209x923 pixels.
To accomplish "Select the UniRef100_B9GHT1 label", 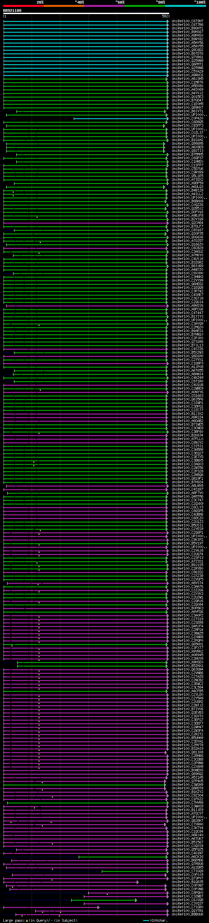I will click(187, 28).
